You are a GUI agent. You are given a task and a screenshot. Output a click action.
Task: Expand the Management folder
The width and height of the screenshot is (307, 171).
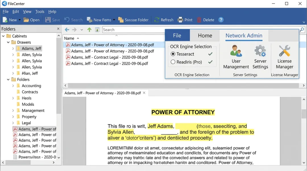click(x=13, y=110)
